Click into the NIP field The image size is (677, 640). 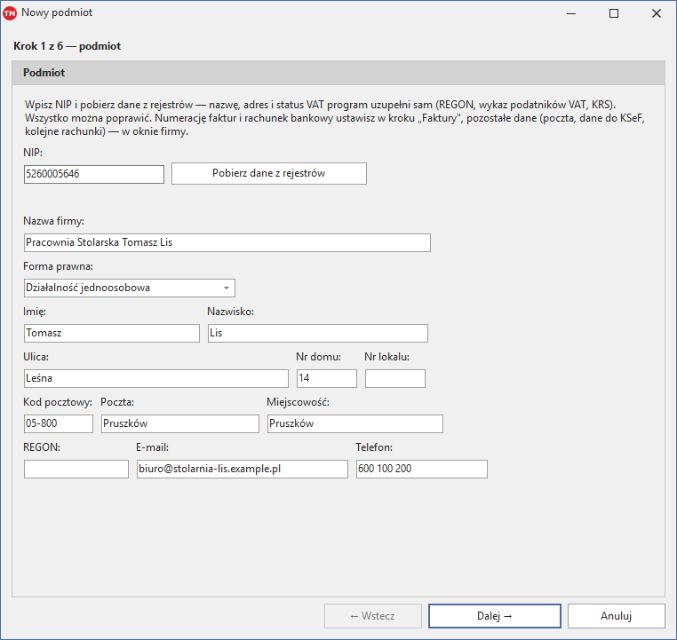point(94,174)
